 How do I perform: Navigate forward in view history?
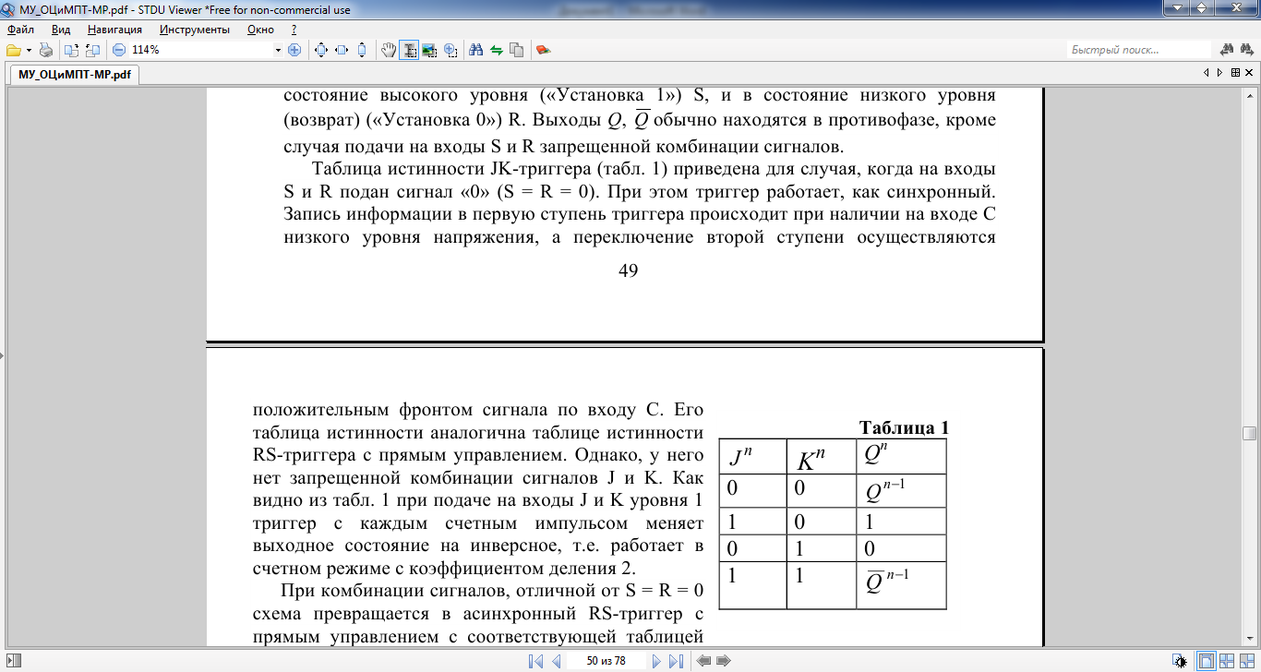click(x=724, y=661)
